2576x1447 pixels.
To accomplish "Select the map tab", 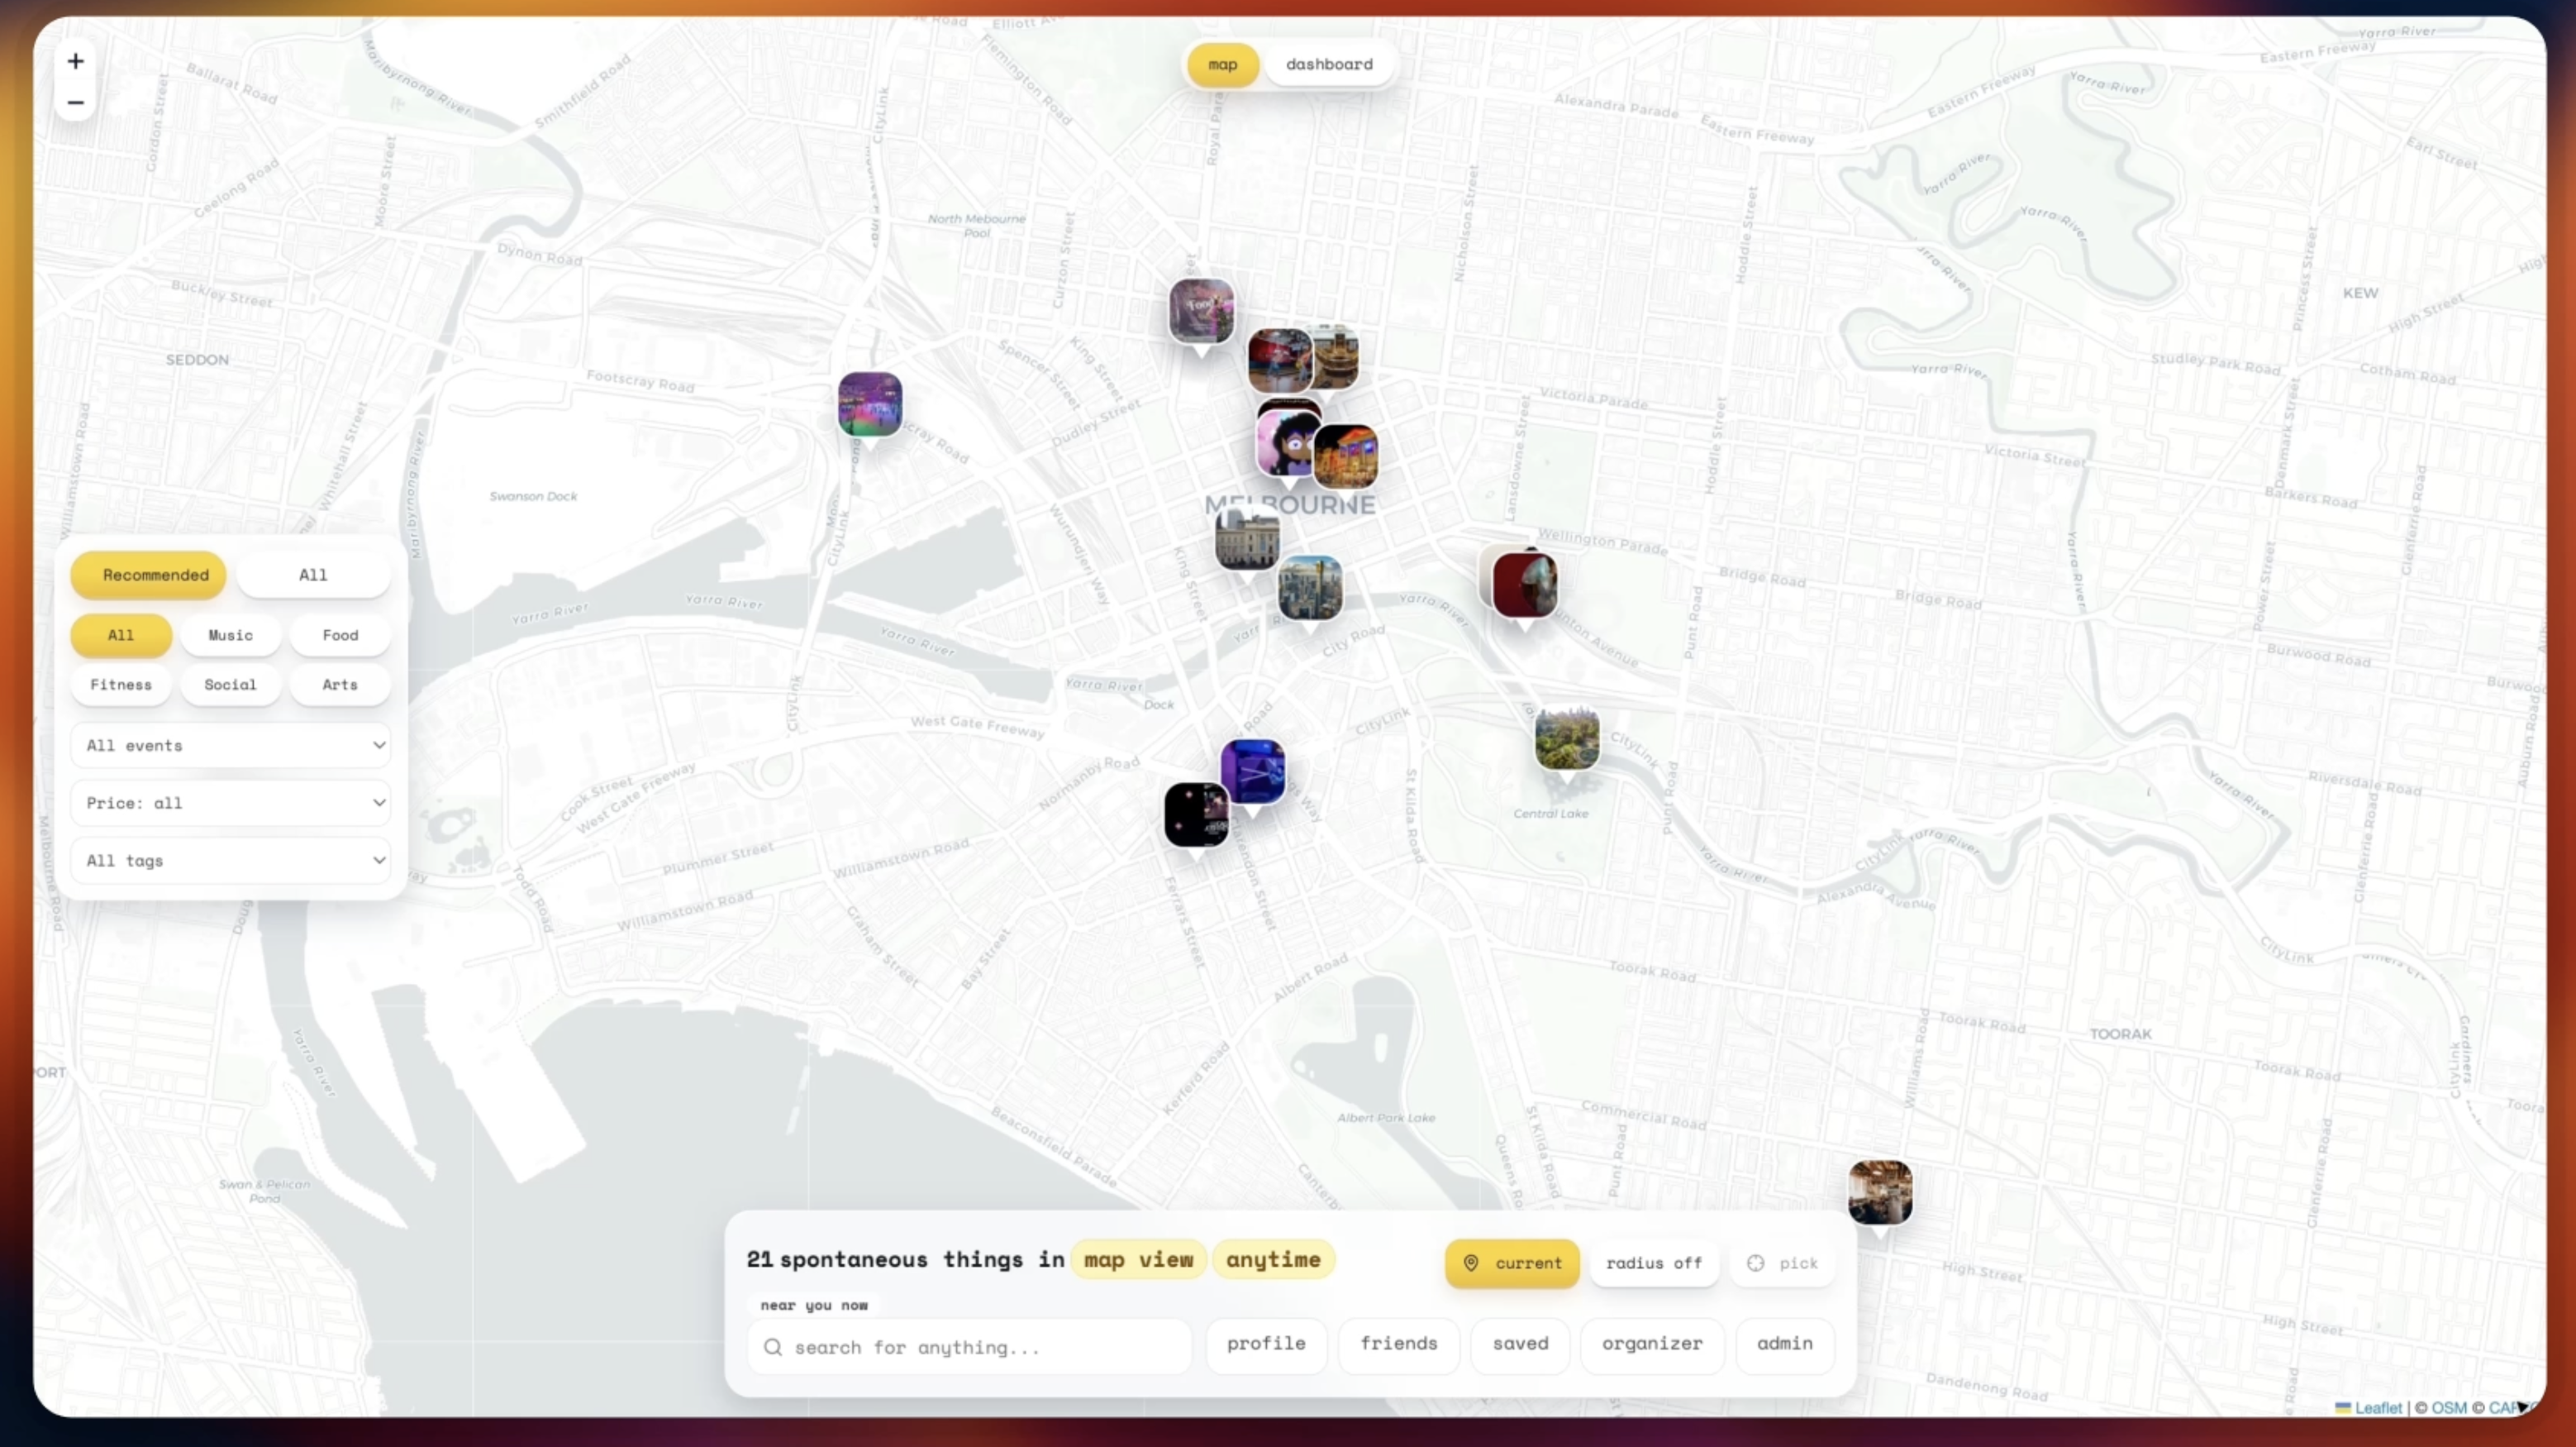I will (x=1222, y=64).
